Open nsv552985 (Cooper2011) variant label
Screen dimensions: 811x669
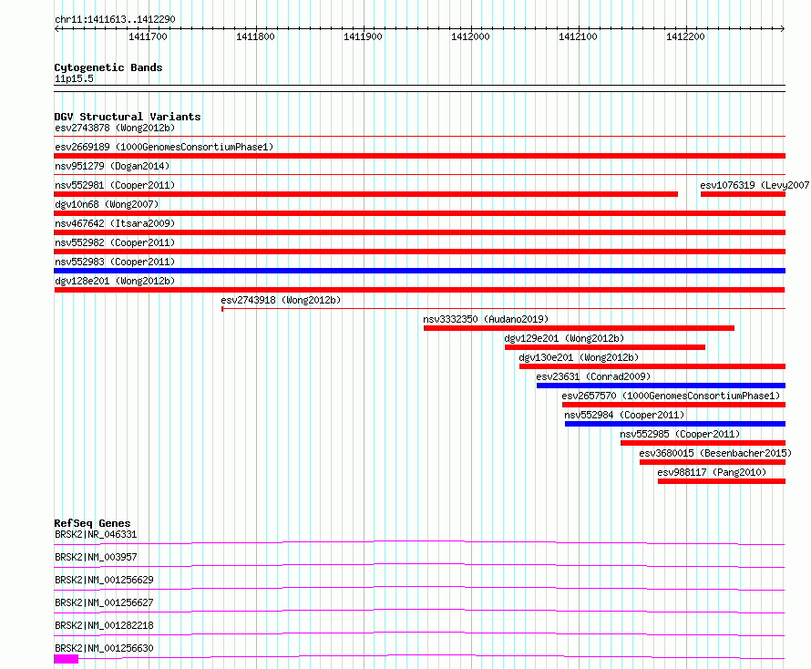680,434
